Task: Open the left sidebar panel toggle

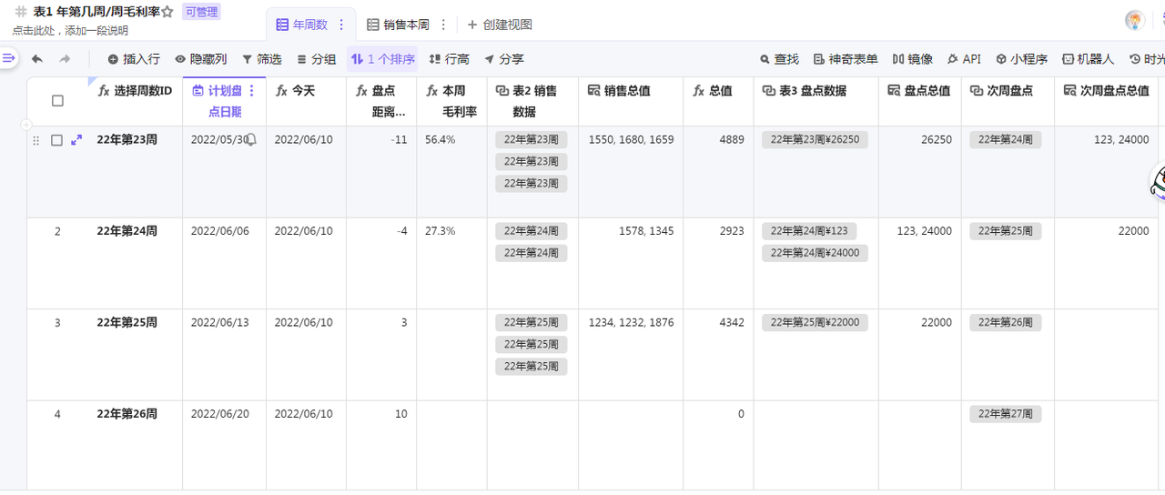Action: tap(9, 58)
